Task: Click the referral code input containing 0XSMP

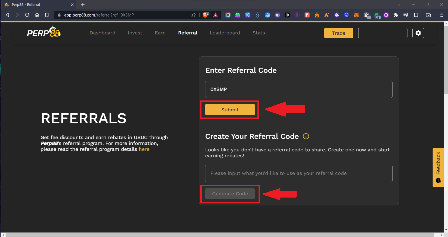Action: click(x=299, y=89)
